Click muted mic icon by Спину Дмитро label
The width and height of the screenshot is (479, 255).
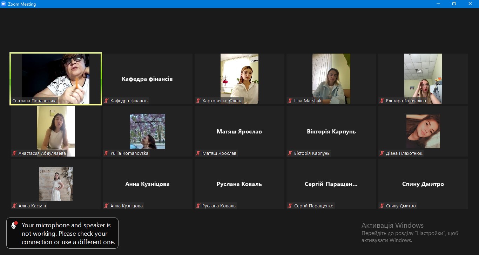pos(382,206)
